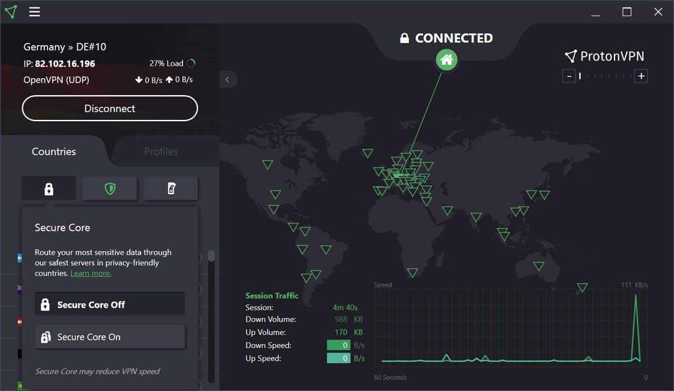Click the server load circle indicator

pyautogui.click(x=191, y=63)
